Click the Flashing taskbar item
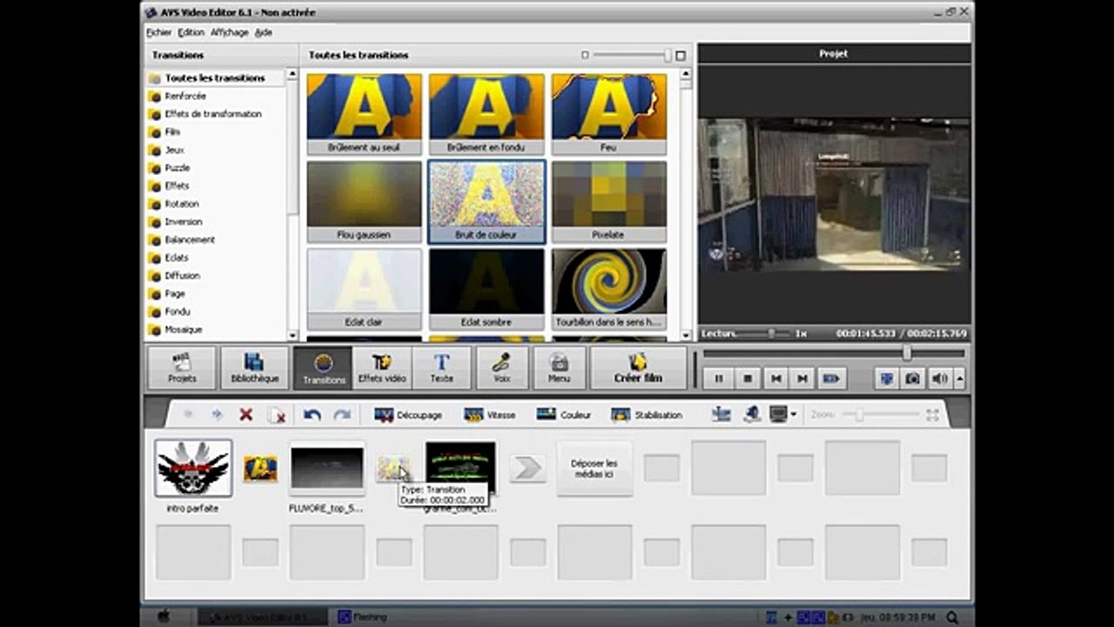1114x627 pixels. pos(364,617)
